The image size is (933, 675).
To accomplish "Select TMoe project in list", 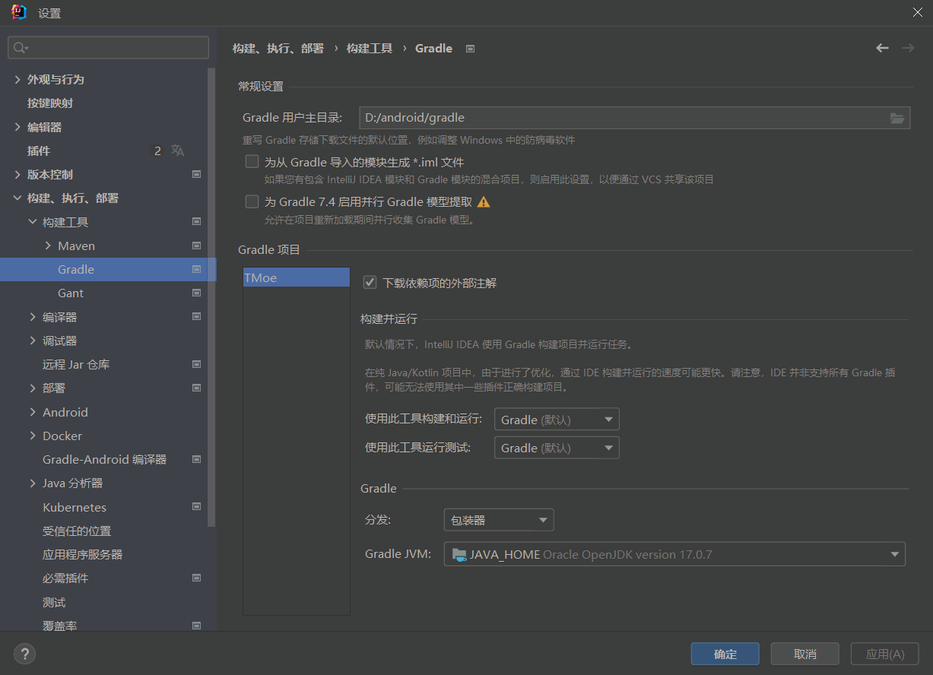I will (297, 277).
